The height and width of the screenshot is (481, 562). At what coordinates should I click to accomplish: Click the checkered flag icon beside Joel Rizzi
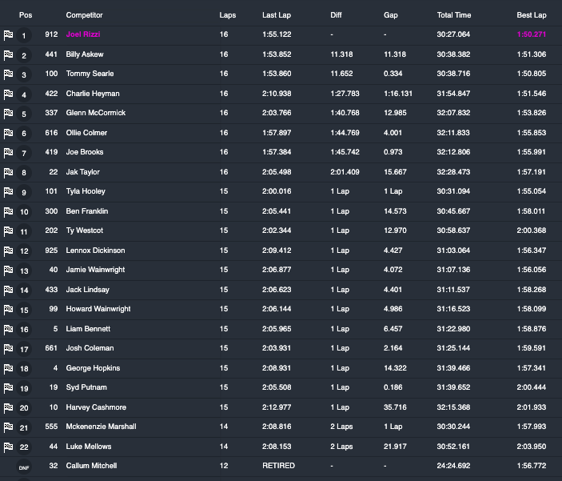click(x=9, y=35)
